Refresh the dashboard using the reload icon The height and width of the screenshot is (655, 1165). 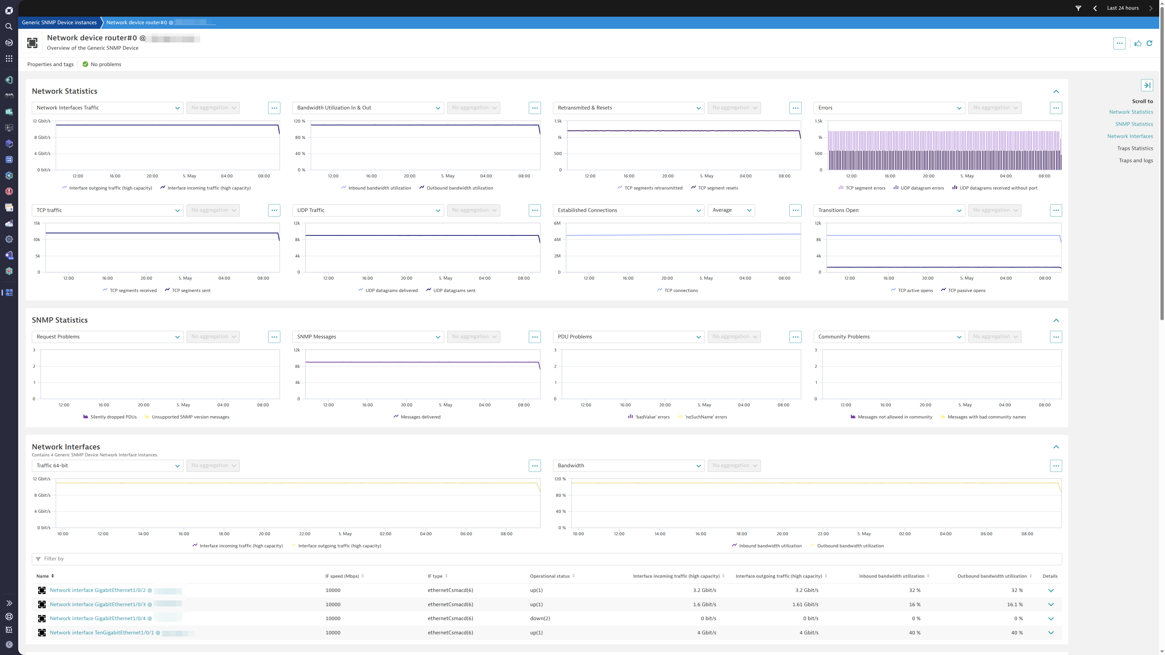pos(1149,43)
